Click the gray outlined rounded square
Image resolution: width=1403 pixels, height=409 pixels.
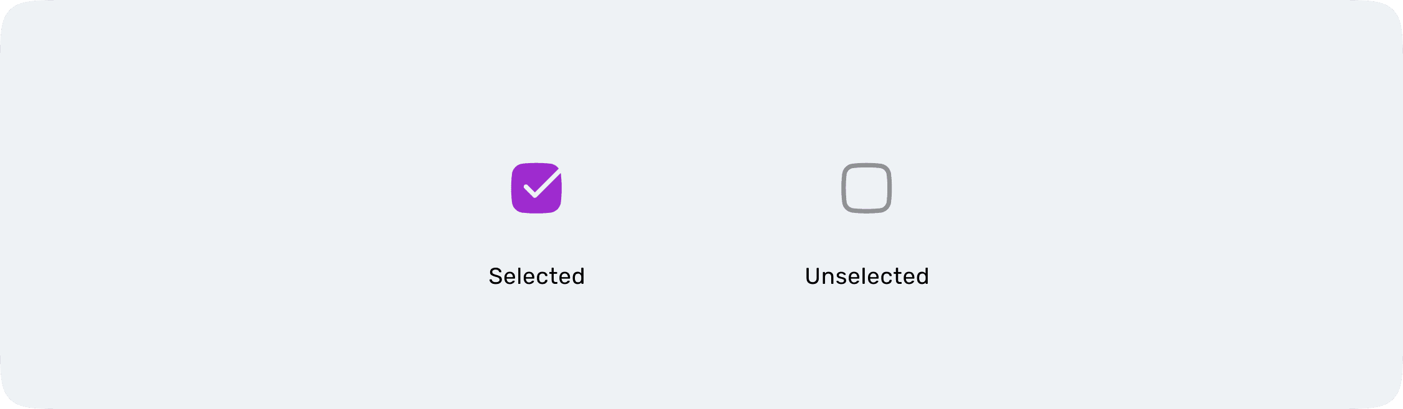pos(866,188)
